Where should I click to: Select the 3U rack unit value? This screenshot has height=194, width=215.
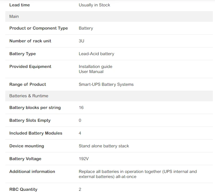(x=81, y=41)
